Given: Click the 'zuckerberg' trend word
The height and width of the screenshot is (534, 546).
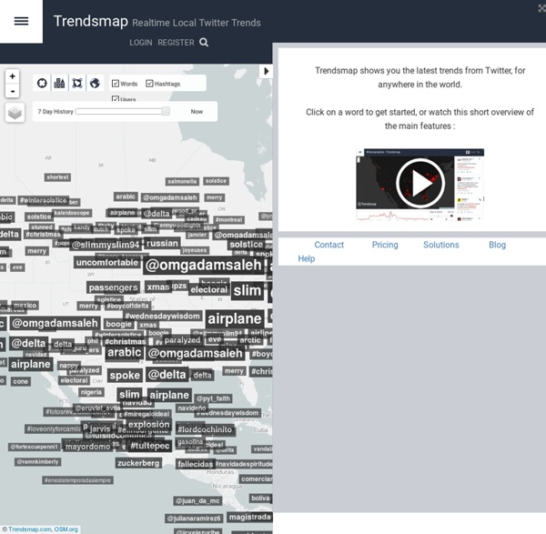Looking at the screenshot, I should tap(138, 463).
